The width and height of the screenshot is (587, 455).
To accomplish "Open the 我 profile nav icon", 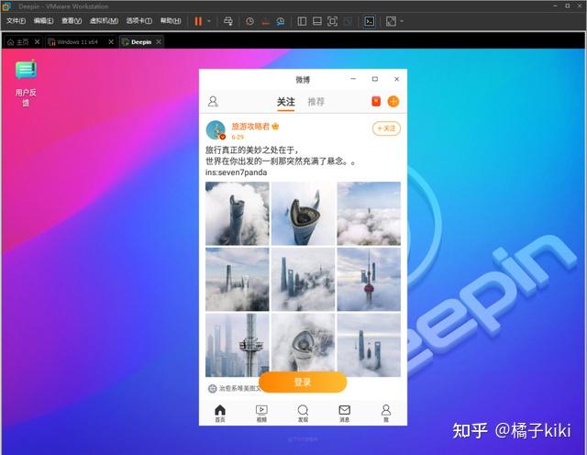I will coord(386,414).
